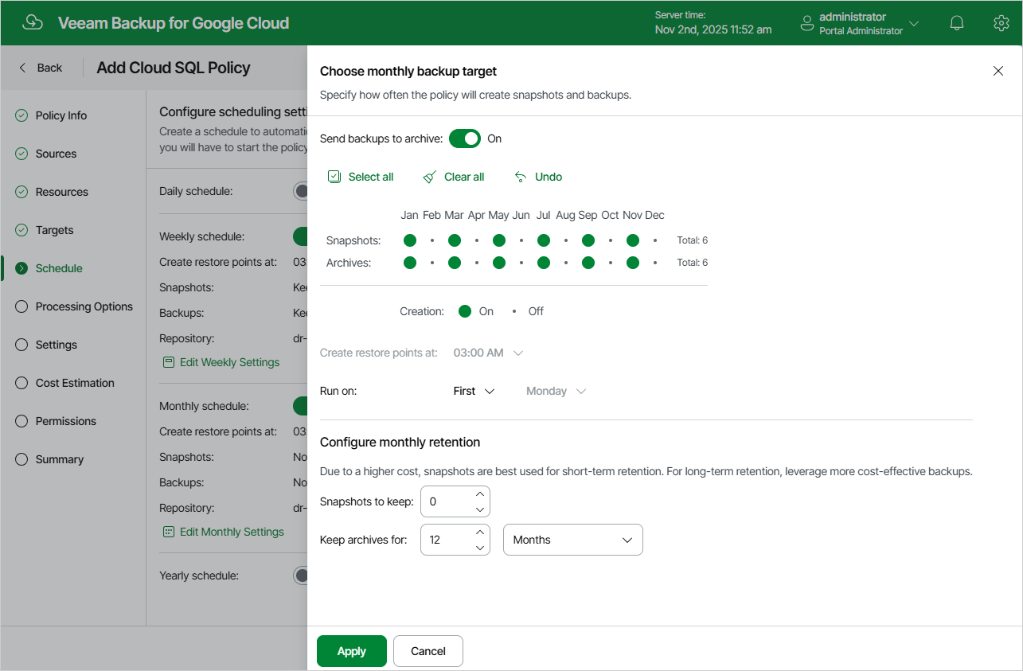Click the Edit Monthly Settings link
1023x671 pixels.
click(x=232, y=532)
